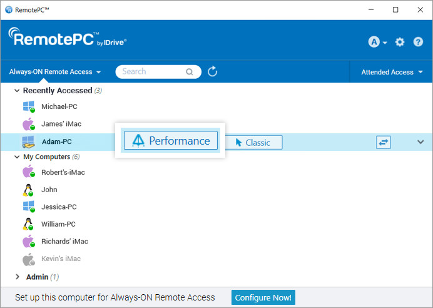The image size is (433, 308).
Task: Open the Always-ON Remote Access dropdown
Action: (x=55, y=72)
